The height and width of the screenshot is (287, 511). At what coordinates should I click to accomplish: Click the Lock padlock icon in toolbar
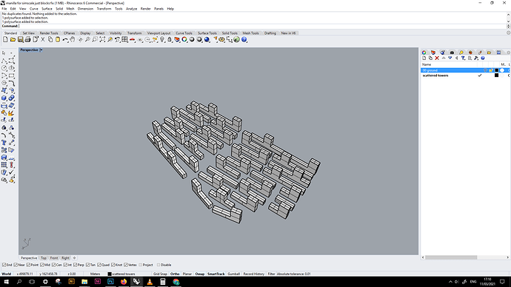tap(170, 39)
